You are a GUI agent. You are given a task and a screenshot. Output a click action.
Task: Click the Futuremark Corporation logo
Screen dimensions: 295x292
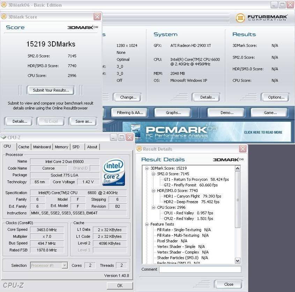(x=261, y=18)
